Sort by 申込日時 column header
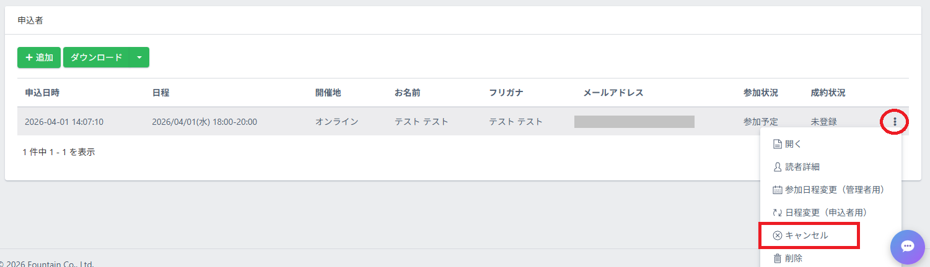The width and height of the screenshot is (930, 267). [x=42, y=93]
